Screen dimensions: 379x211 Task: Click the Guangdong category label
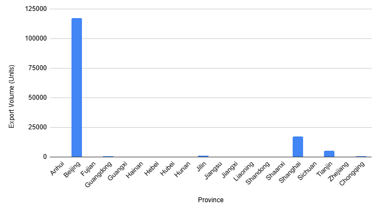(98, 174)
